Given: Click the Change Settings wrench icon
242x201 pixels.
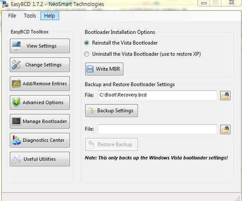Looking at the screenshot, I should (x=16, y=65).
